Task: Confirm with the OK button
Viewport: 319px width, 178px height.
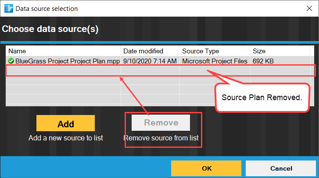Action: pyautogui.click(x=206, y=168)
